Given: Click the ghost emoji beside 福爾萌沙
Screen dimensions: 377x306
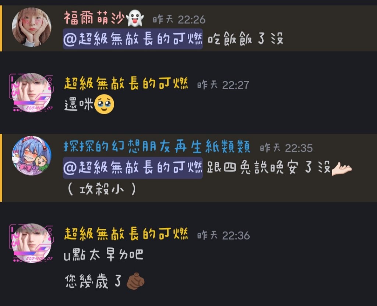Looking at the screenshot, I should [135, 18].
